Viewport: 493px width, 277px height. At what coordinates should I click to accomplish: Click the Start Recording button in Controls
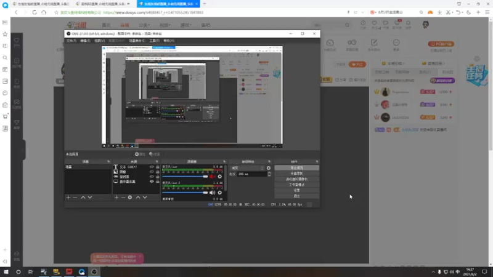tap(296, 174)
